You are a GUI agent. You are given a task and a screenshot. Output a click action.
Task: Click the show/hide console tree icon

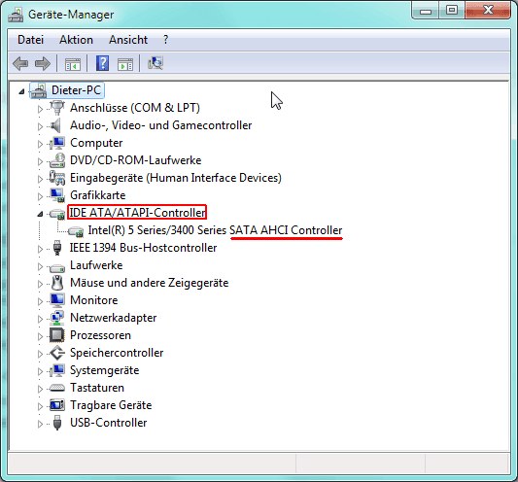(x=73, y=64)
